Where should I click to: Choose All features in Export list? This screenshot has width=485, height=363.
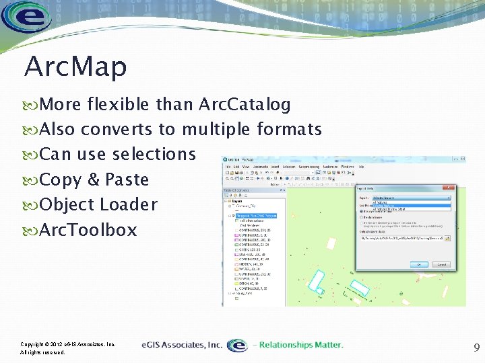click(x=412, y=202)
